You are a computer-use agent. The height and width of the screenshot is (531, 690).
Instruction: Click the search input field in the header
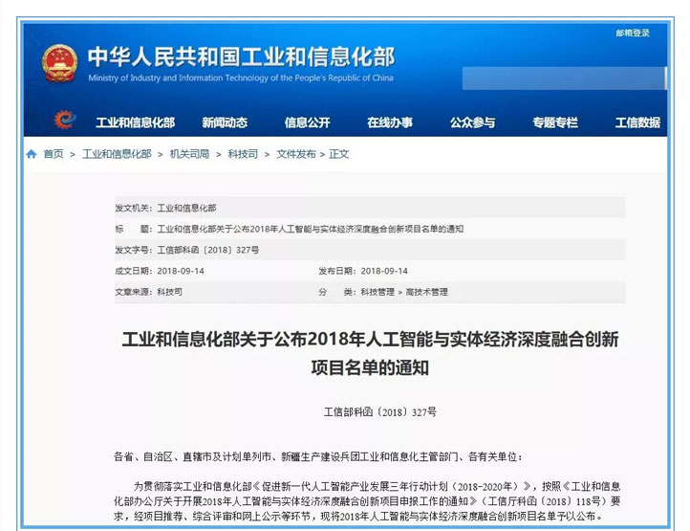click(x=564, y=78)
